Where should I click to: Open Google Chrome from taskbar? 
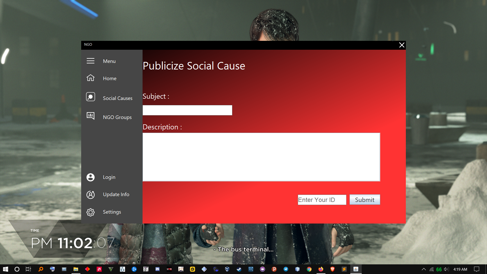click(x=309, y=269)
